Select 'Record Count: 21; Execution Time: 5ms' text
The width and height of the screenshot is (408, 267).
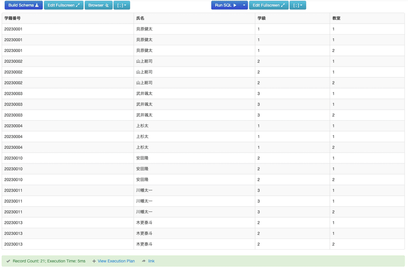(x=49, y=261)
